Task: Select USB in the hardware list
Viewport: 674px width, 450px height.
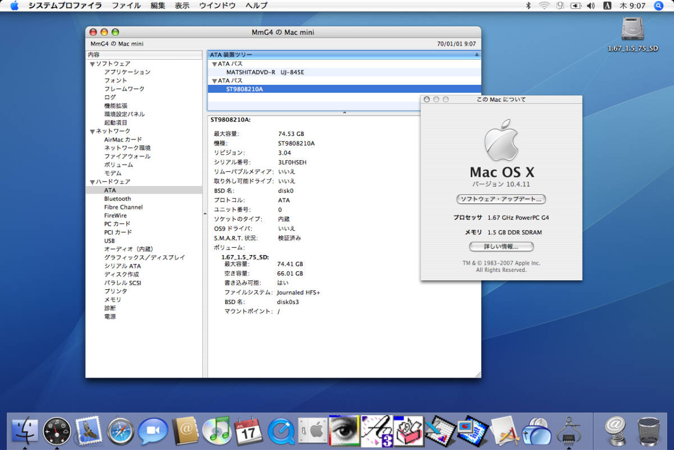Action: 110,241
